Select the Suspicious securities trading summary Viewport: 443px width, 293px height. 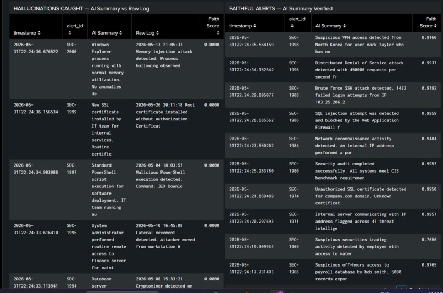click(357, 247)
